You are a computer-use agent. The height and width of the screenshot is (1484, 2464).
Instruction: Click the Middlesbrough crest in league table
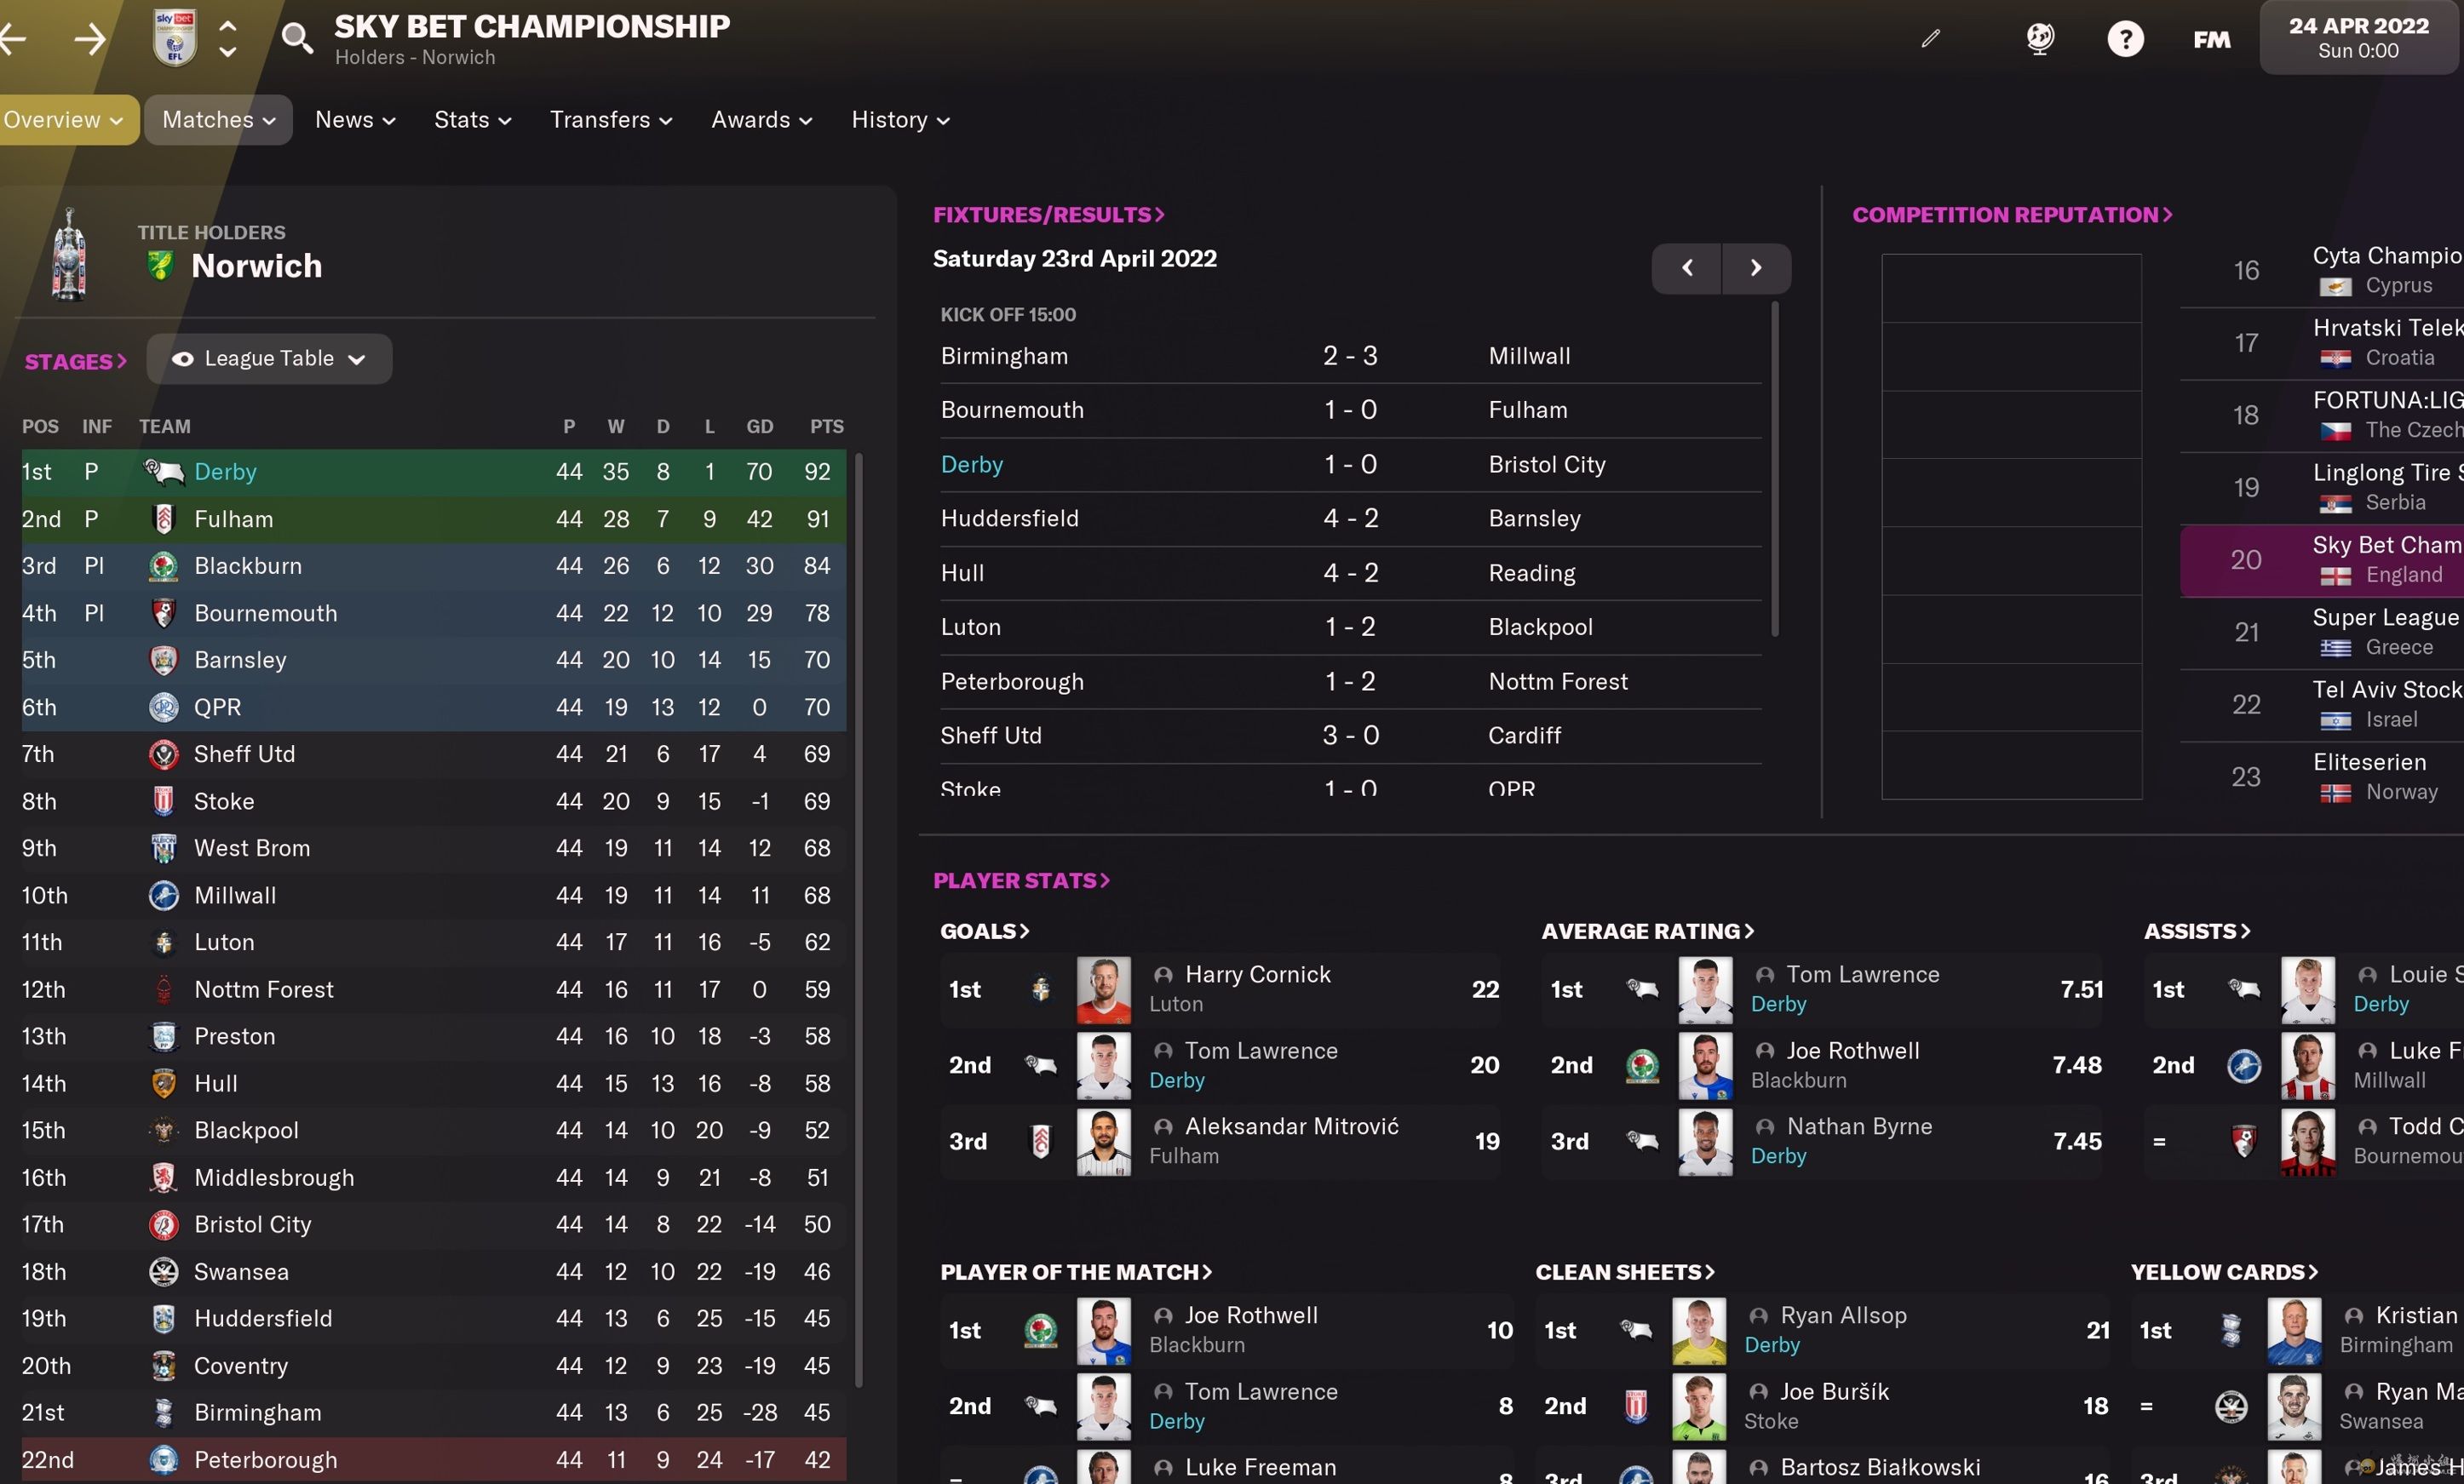click(164, 1177)
